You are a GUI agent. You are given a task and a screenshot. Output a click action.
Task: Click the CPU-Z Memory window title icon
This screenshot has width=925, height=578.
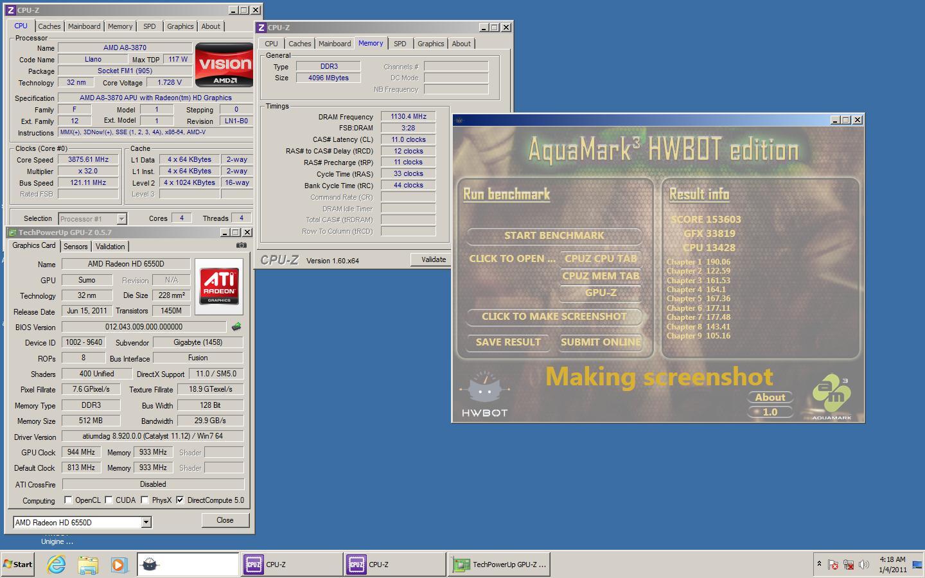click(261, 28)
